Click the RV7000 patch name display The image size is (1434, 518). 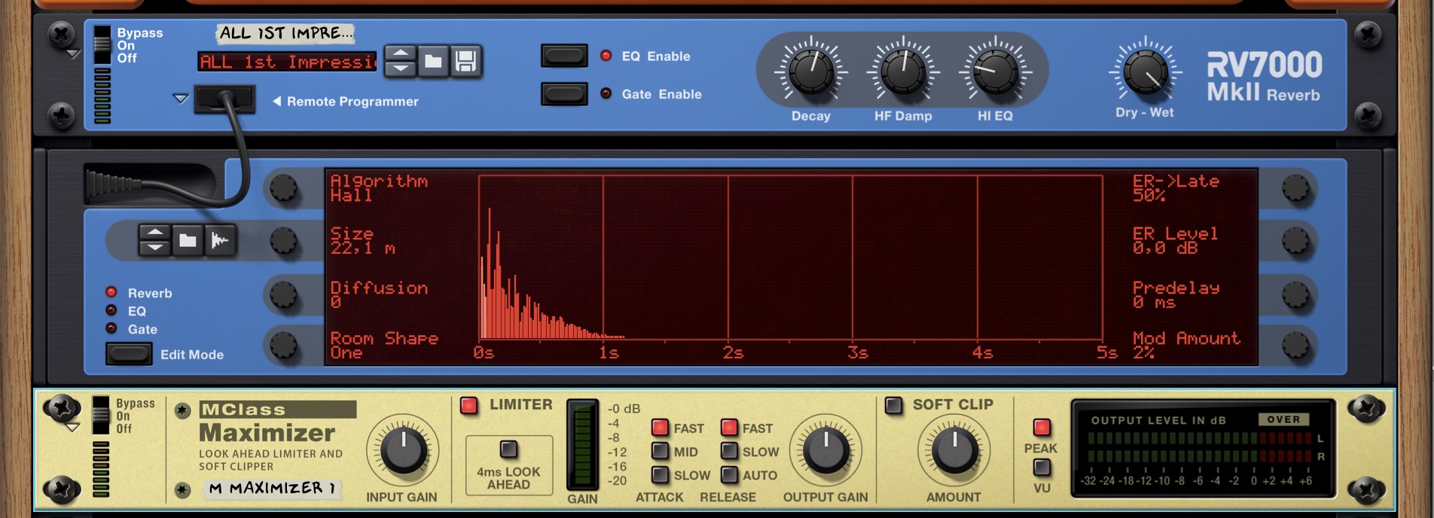coord(287,62)
